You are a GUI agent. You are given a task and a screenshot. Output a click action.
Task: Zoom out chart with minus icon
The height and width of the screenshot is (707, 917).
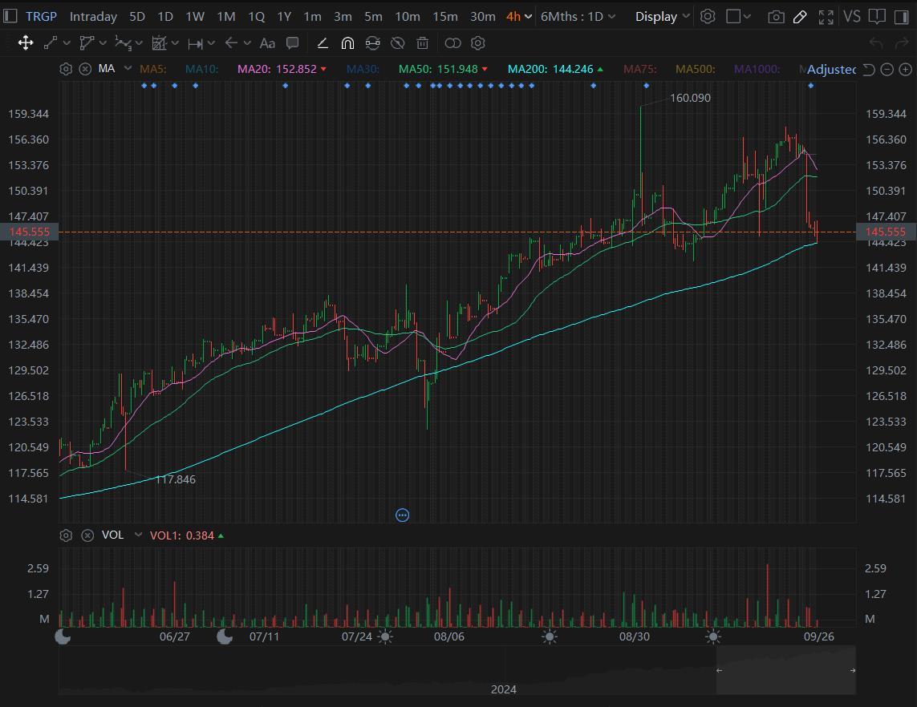coord(887,70)
